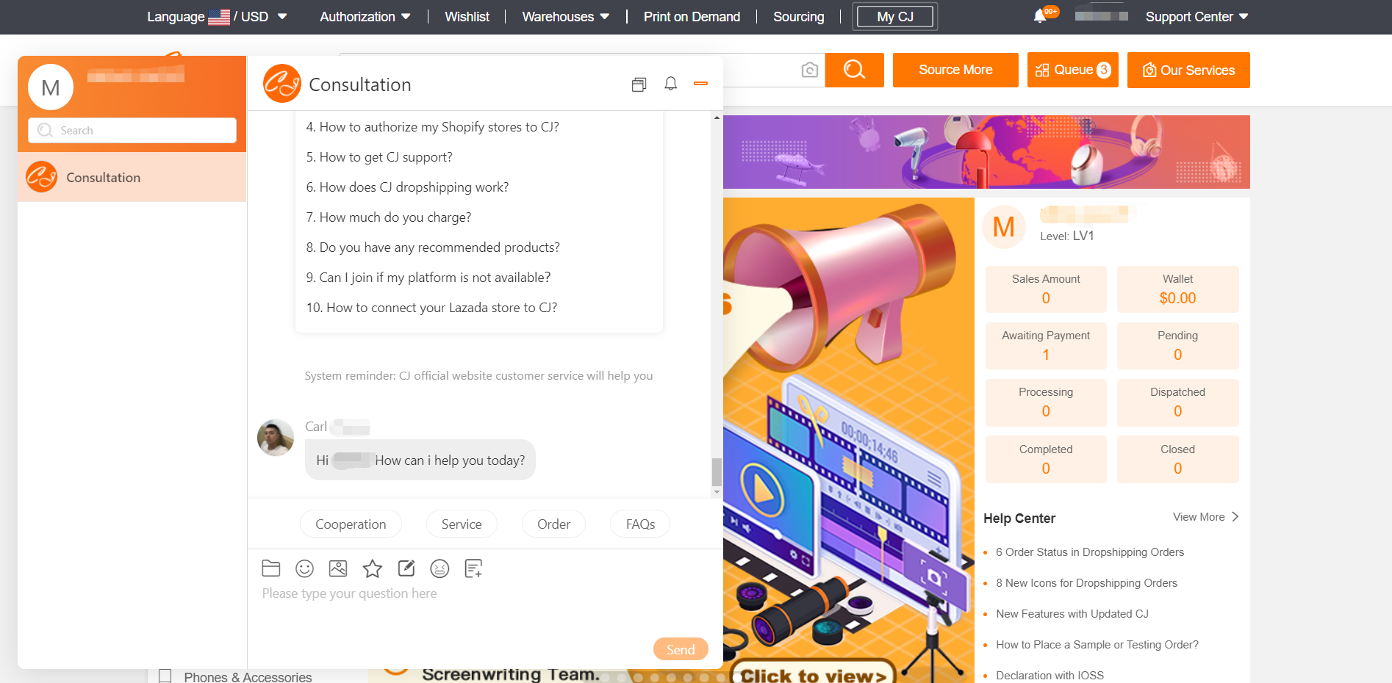This screenshot has width=1392, height=683.
Task: Click the Send message button
Action: click(x=680, y=649)
